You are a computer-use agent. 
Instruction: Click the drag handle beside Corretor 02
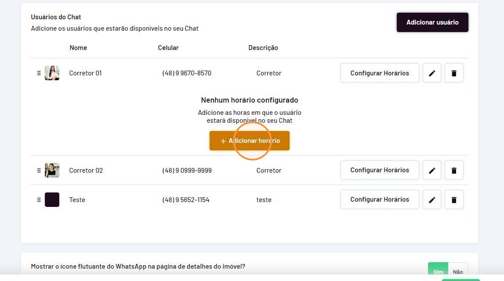point(39,171)
